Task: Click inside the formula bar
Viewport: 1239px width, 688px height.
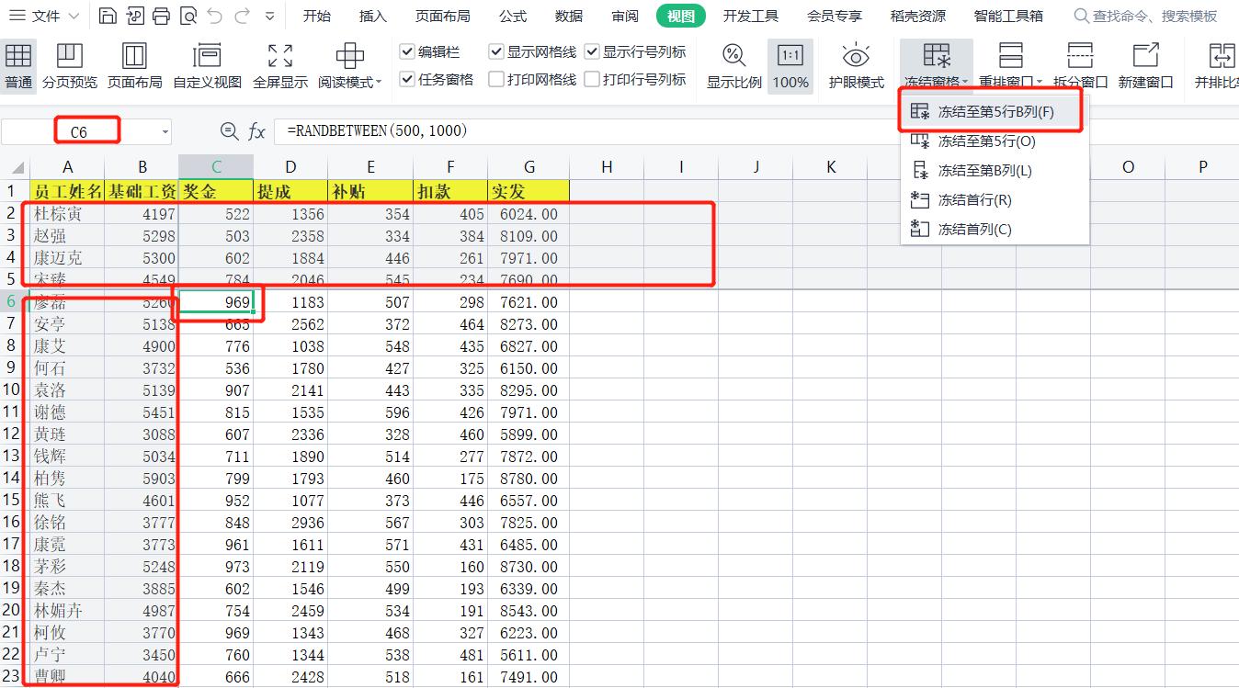Action: (414, 130)
